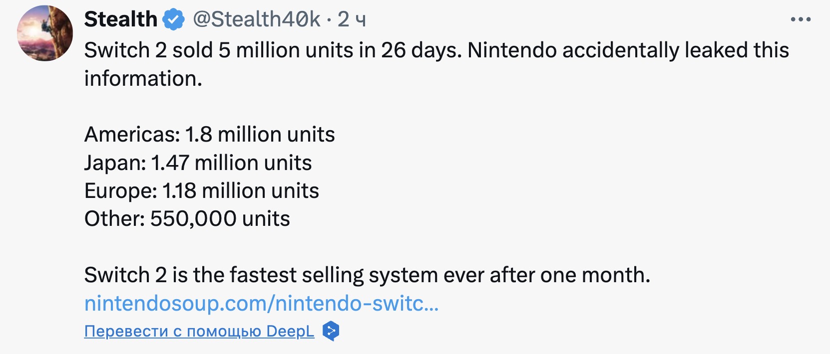Open the tweet's three-dot more options menu

point(801,20)
